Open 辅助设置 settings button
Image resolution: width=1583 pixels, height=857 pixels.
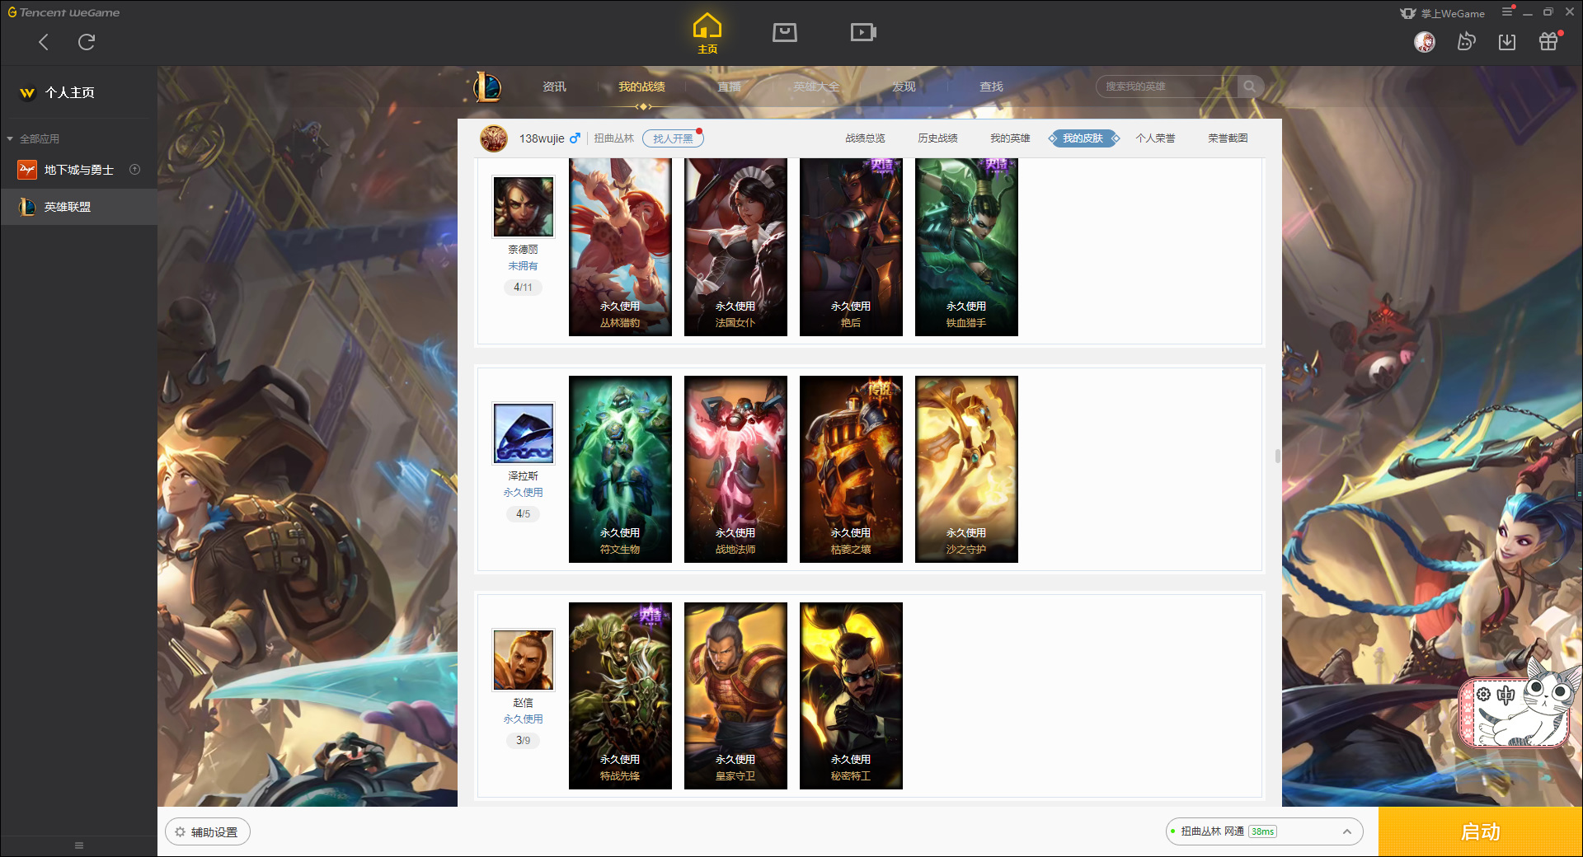[208, 832]
